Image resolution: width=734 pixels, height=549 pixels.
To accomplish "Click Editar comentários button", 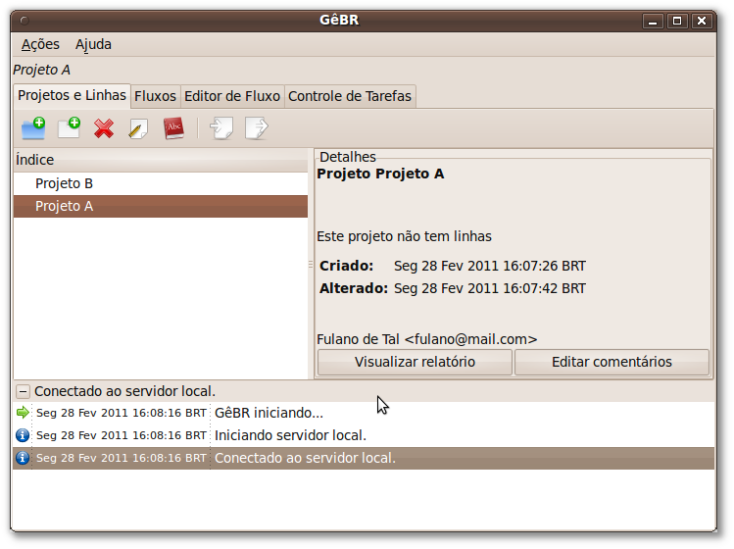I will pyautogui.click(x=612, y=362).
